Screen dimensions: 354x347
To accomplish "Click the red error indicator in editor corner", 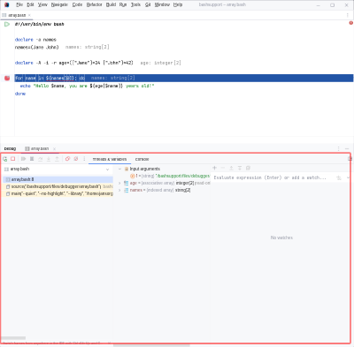I will 350,23.
